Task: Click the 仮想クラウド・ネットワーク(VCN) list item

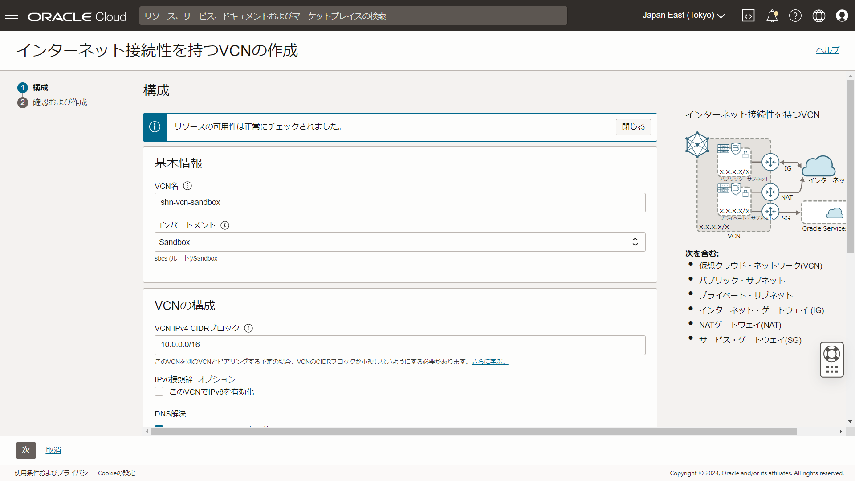Action: [760, 266]
